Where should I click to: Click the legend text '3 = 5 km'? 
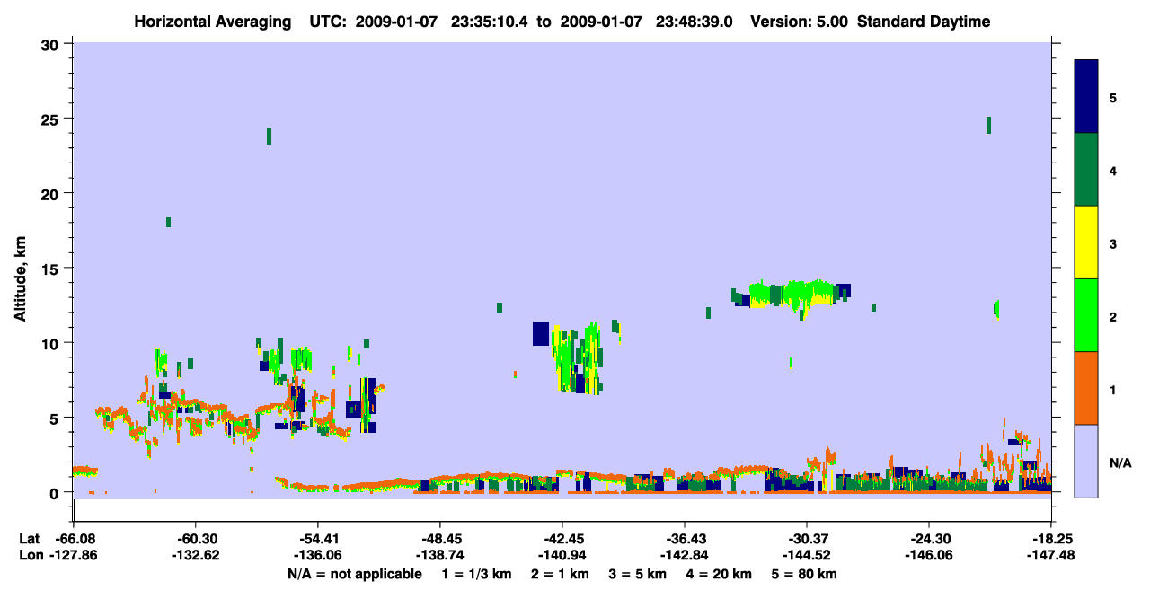[x=639, y=574]
